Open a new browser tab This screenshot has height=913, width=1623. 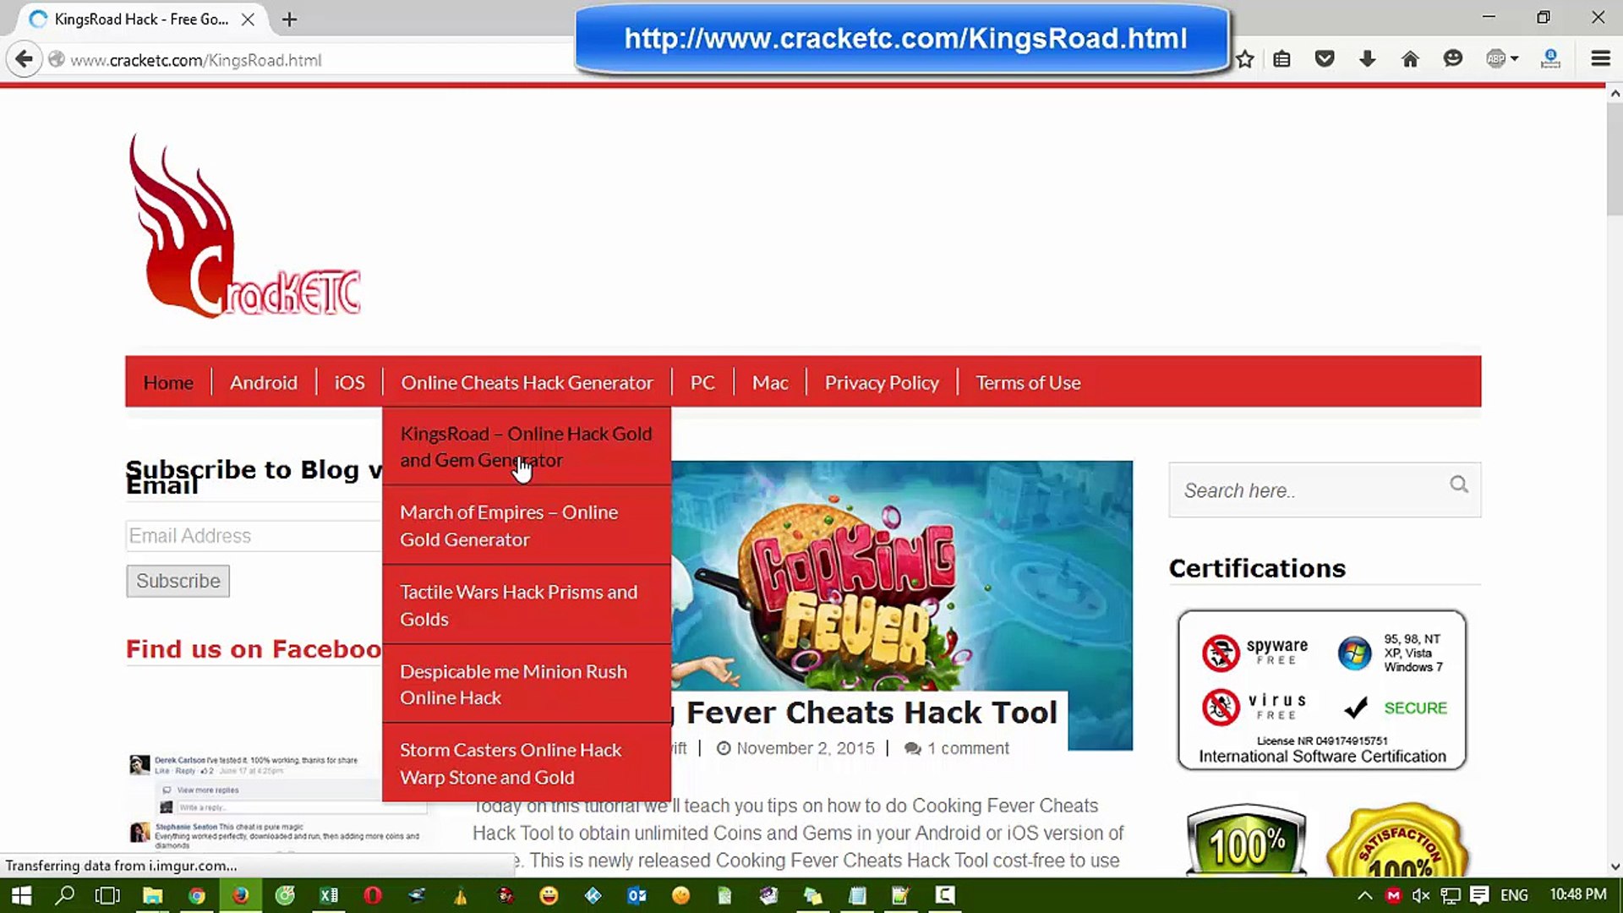pos(289,19)
